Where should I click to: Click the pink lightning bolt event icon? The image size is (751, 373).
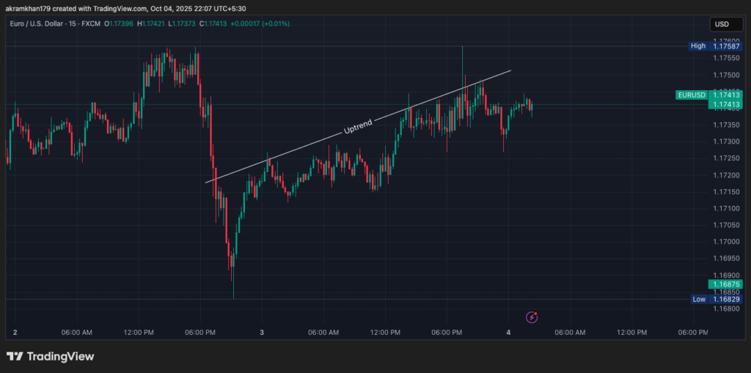click(532, 317)
